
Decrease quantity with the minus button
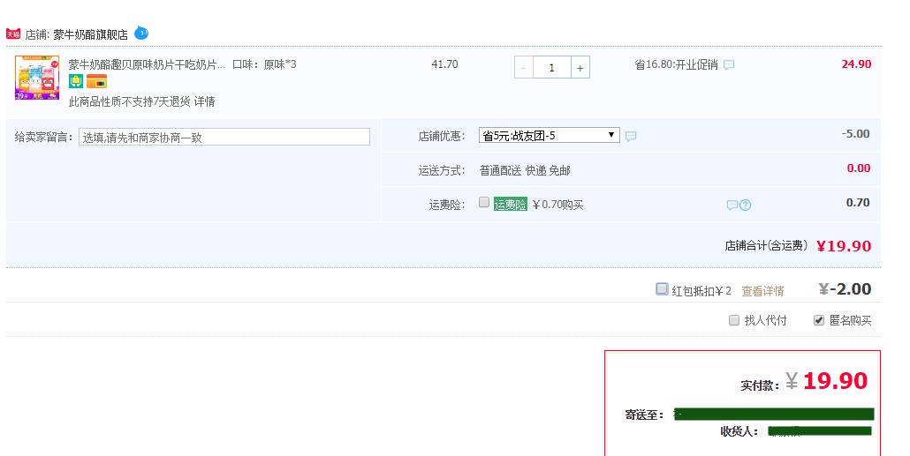[x=524, y=68]
